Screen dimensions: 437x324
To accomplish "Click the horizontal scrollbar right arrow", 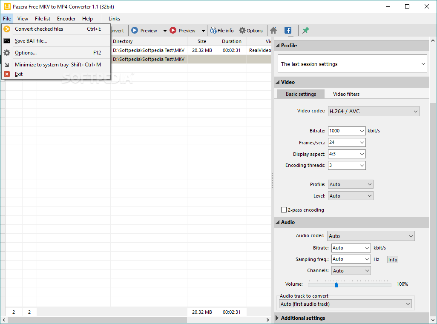I will (x=268, y=320).
